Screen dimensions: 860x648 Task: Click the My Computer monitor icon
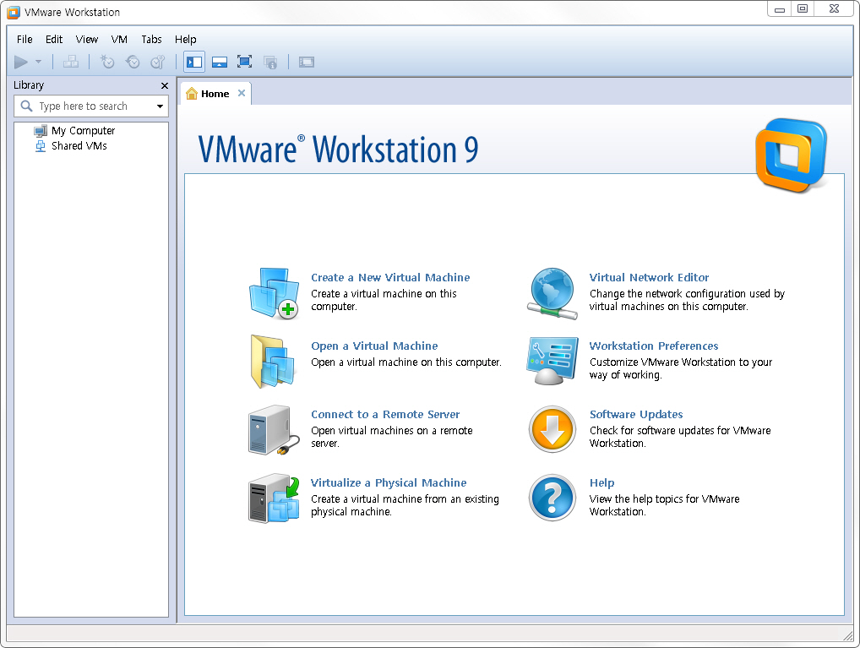tap(41, 131)
